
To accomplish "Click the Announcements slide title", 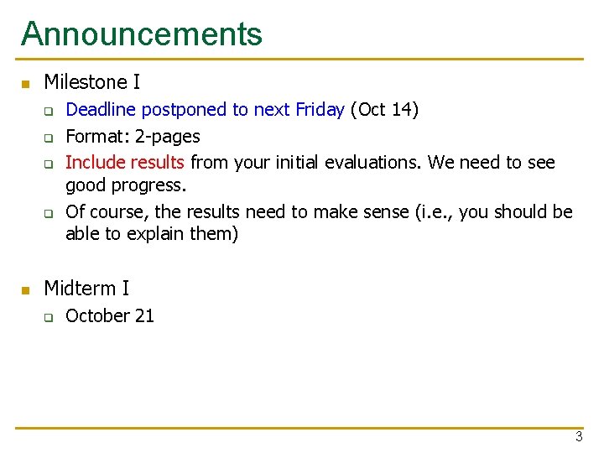I will click(142, 34).
